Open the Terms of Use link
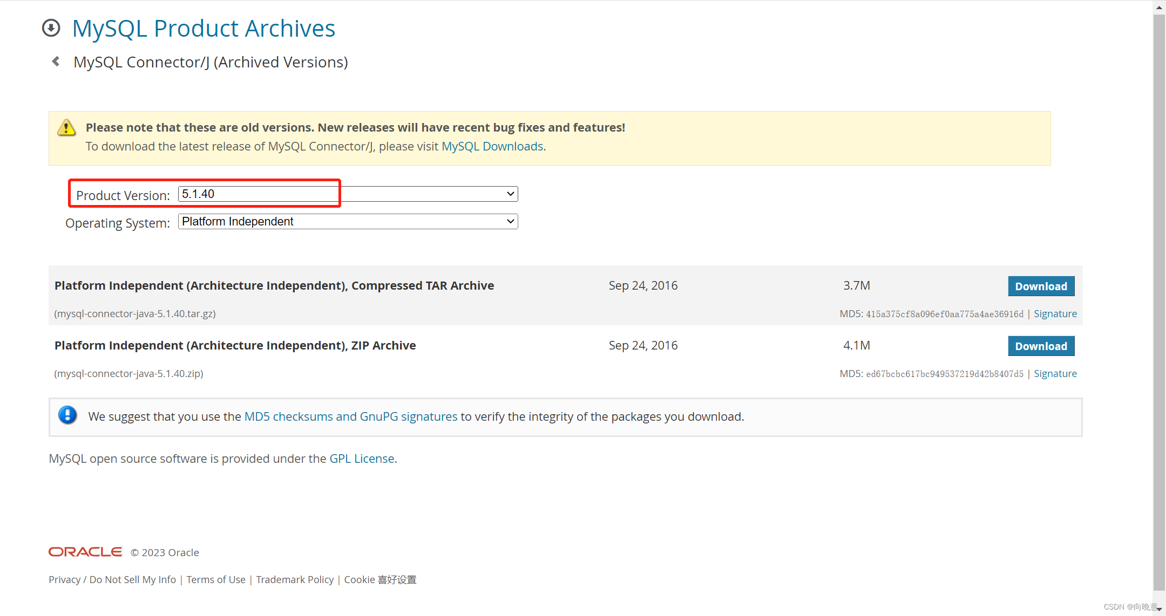 click(x=216, y=579)
